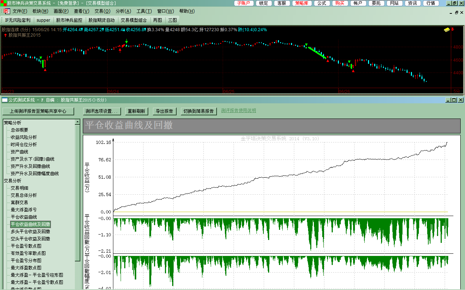Open the 画面(P) menu
The image size is (465, 290).
pyautogui.click(x=61, y=11)
